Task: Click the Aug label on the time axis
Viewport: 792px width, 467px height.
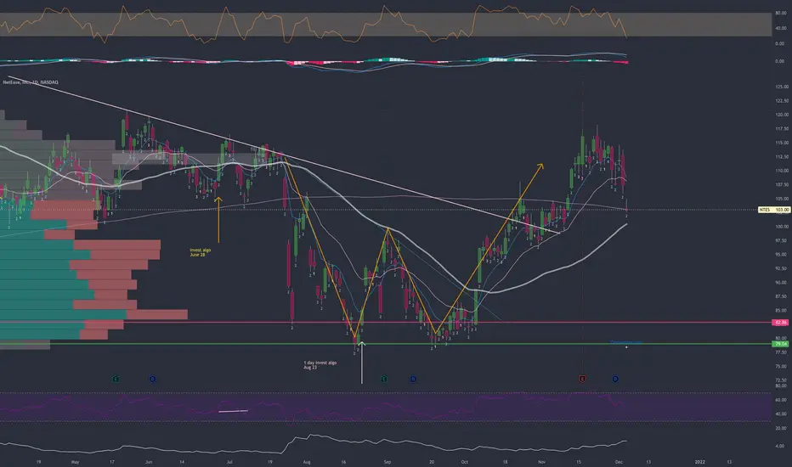Action: [307, 462]
